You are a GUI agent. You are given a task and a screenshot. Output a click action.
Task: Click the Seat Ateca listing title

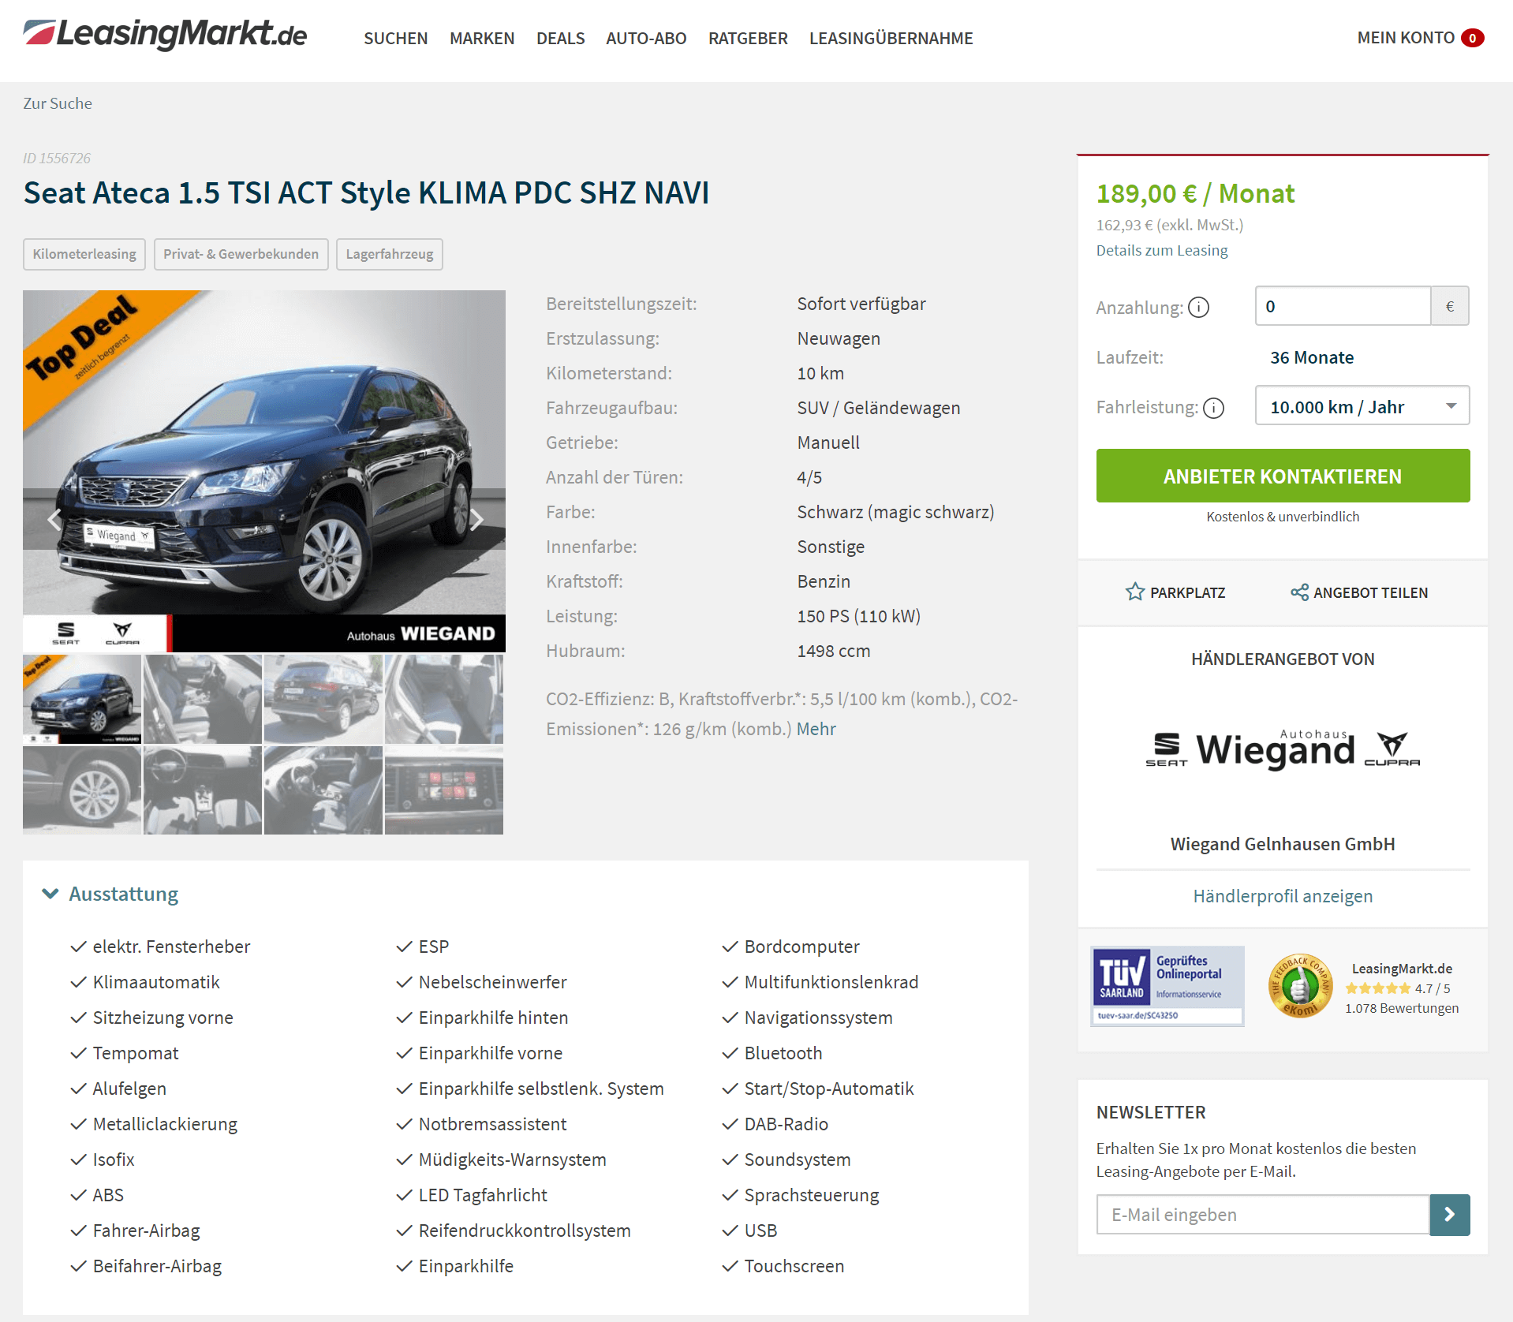[x=367, y=192]
